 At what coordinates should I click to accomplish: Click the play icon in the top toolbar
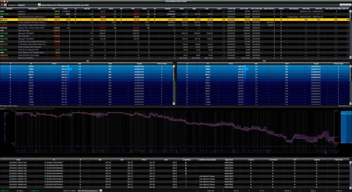[x=2, y=5]
